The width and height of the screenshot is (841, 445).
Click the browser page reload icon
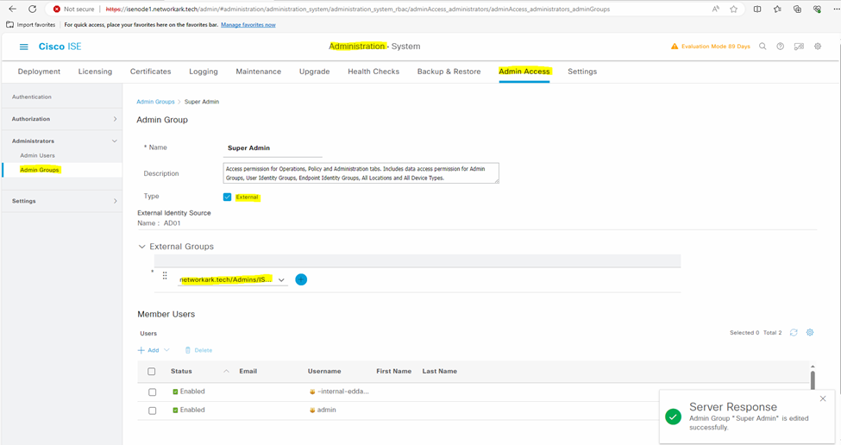coord(33,9)
